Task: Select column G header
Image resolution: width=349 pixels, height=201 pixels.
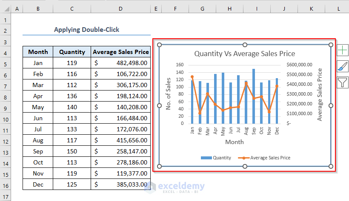Action: (x=202, y=9)
